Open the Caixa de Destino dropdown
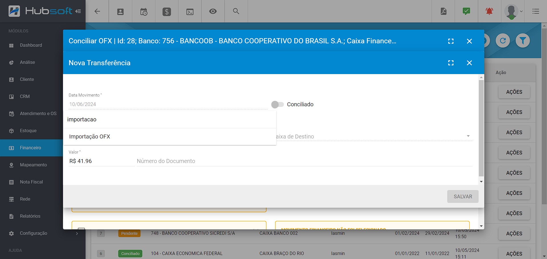This screenshot has height=259, width=547. pos(373,136)
